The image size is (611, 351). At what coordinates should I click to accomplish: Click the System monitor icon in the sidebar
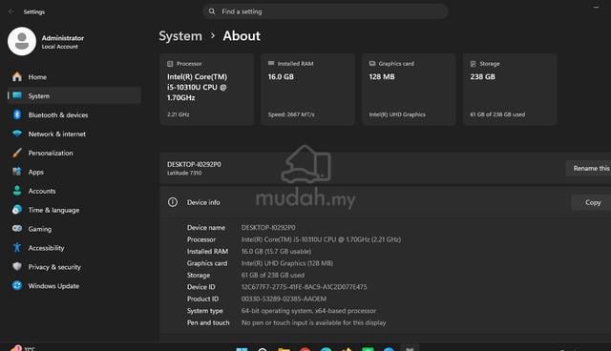(x=17, y=95)
